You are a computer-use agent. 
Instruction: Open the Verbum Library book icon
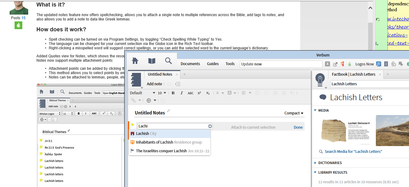tap(152, 61)
